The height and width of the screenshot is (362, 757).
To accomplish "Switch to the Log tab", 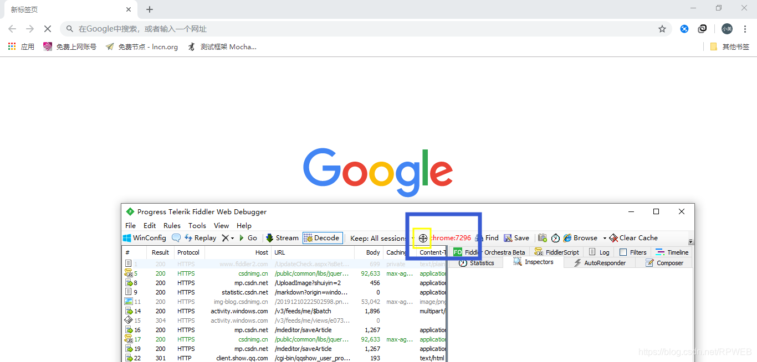I will tap(599, 252).
